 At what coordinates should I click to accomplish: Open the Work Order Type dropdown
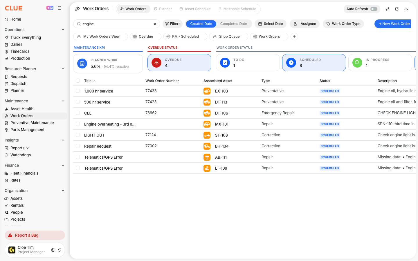(343, 24)
